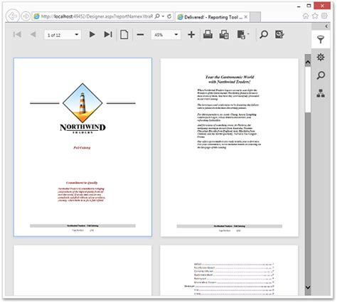
Task: Click the scroll up arrow
Action: click(x=308, y=63)
